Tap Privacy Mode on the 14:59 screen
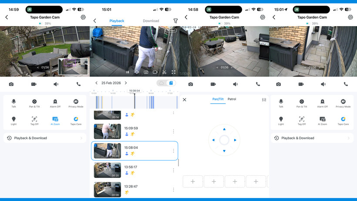The image size is (357, 201). [x=76, y=103]
